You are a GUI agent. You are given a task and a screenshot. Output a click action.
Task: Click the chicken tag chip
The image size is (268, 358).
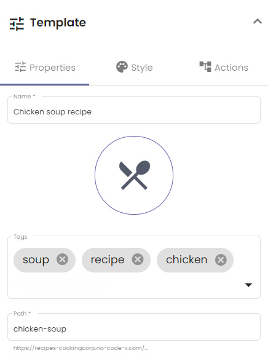195,260
